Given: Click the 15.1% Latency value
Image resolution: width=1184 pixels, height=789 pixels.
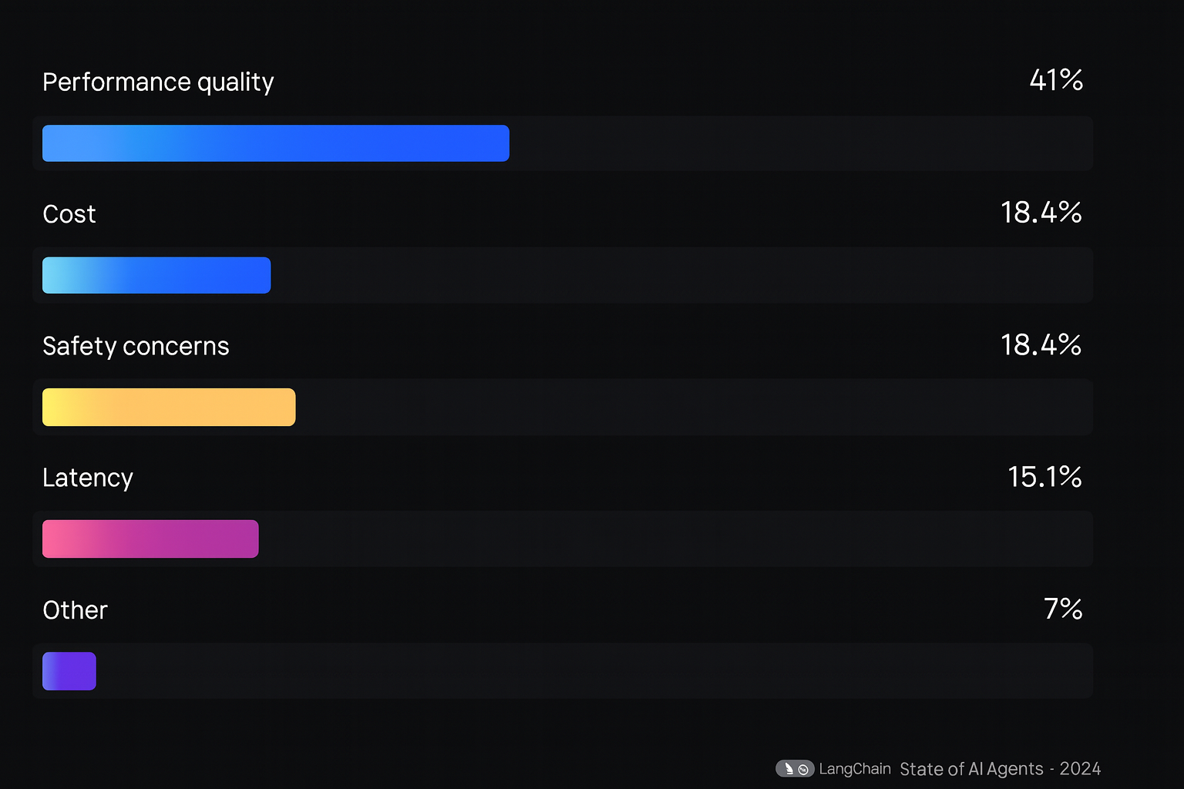Looking at the screenshot, I should (x=1045, y=477).
